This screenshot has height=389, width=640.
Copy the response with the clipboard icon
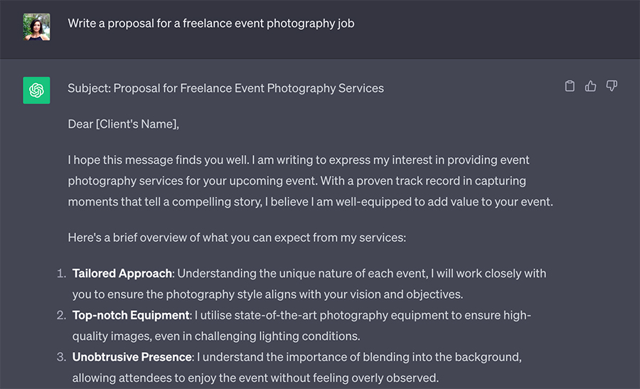570,86
